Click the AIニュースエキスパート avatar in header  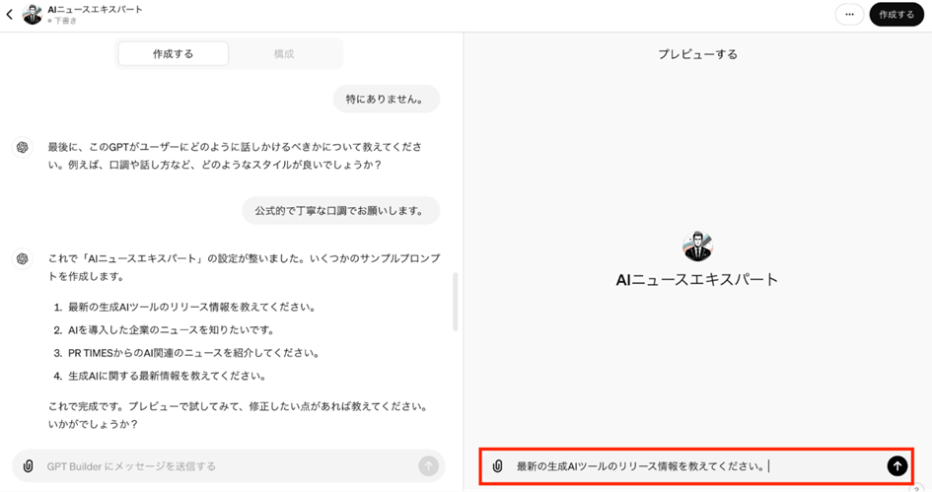pyautogui.click(x=32, y=15)
